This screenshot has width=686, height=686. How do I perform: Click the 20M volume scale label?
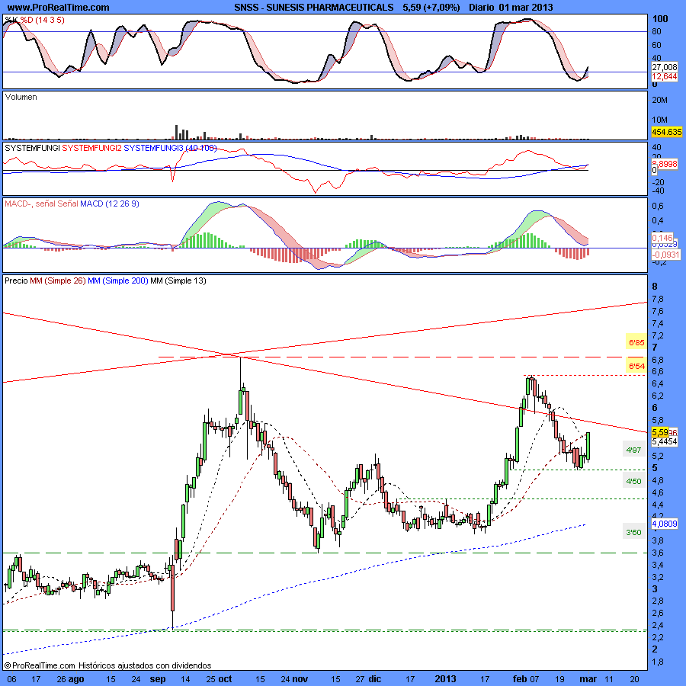659,100
